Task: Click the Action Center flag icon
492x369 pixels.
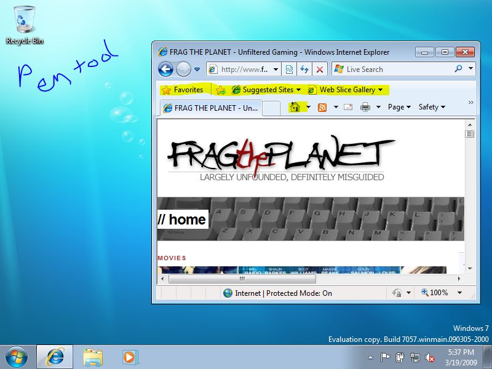Action: [x=385, y=357]
